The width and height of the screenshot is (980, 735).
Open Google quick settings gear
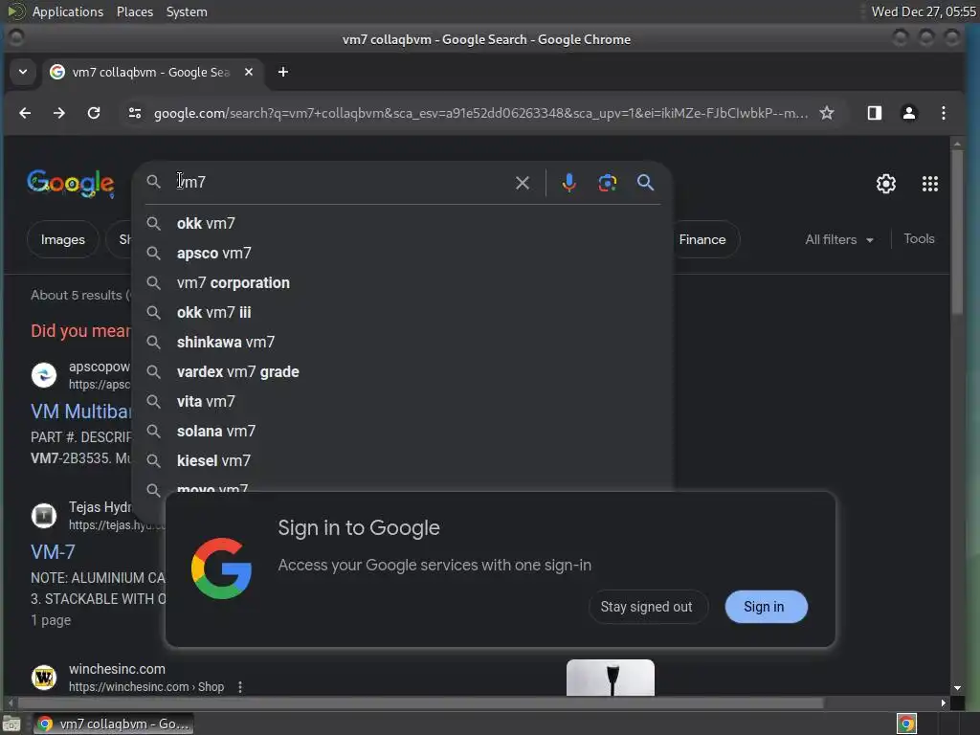(885, 184)
